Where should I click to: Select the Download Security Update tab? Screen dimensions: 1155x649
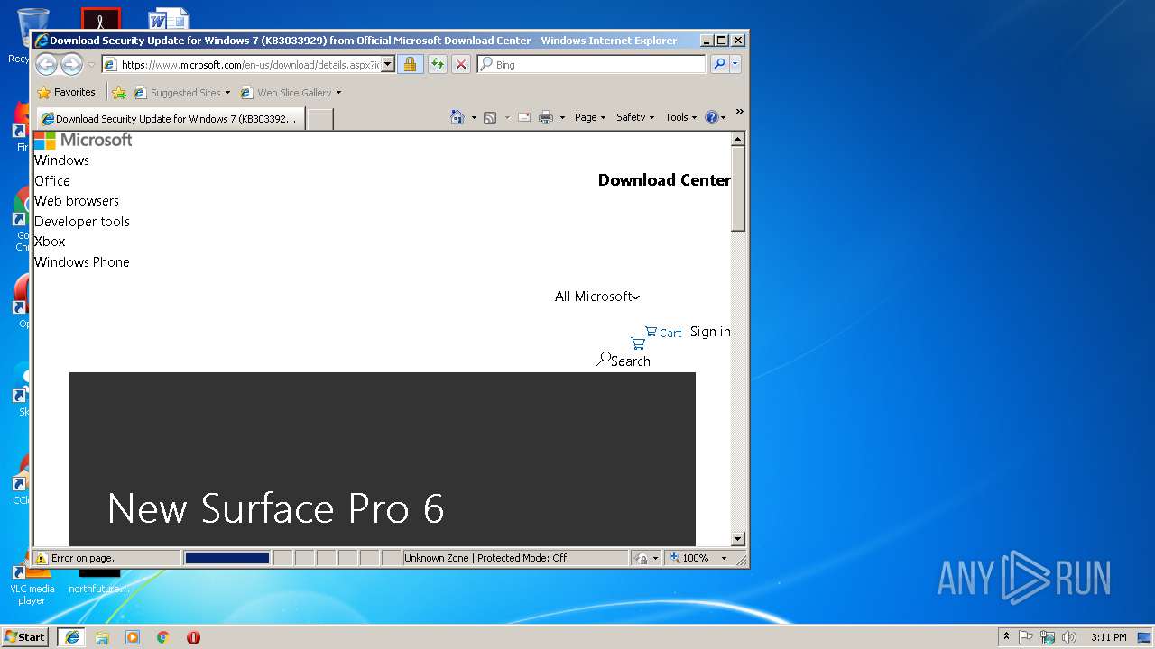(170, 119)
